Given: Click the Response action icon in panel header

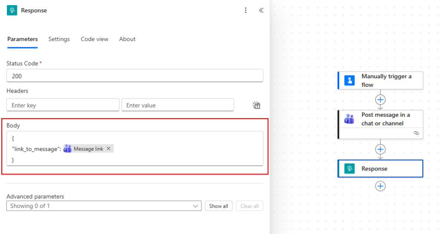Looking at the screenshot, I should coord(12,10).
